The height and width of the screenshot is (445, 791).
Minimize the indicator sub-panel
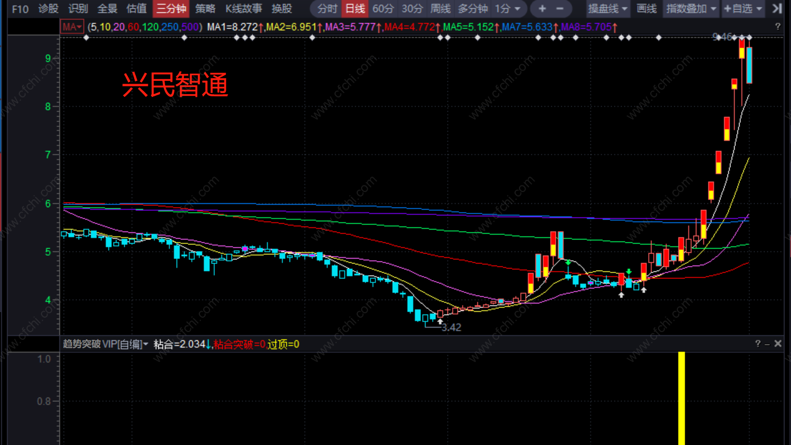(x=768, y=344)
